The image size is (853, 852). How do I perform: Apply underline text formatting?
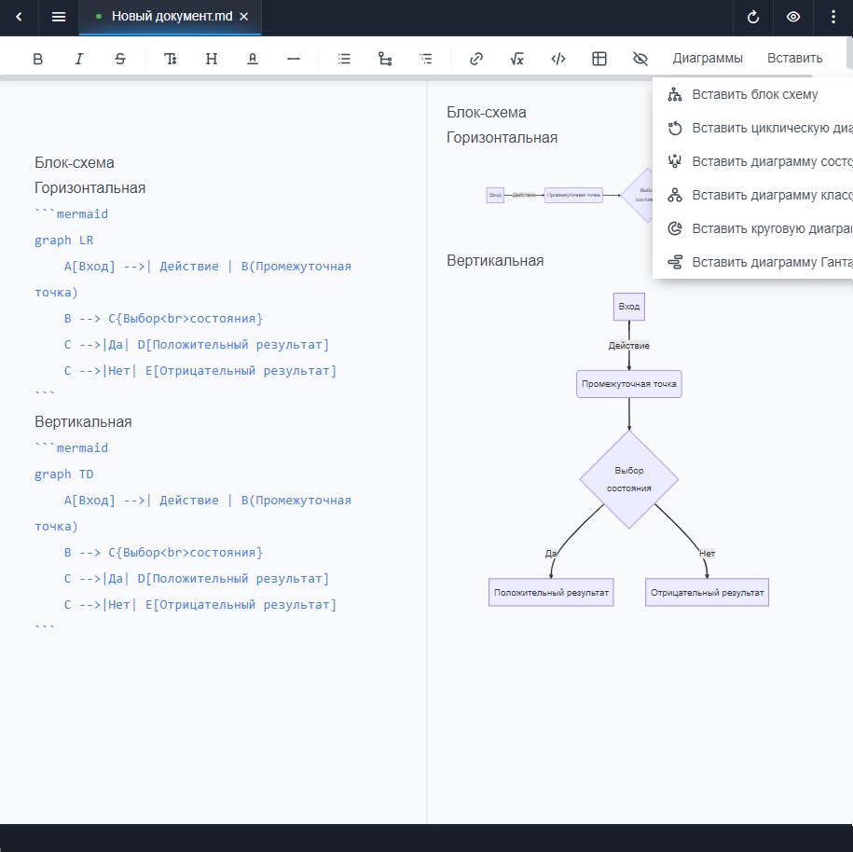253,59
